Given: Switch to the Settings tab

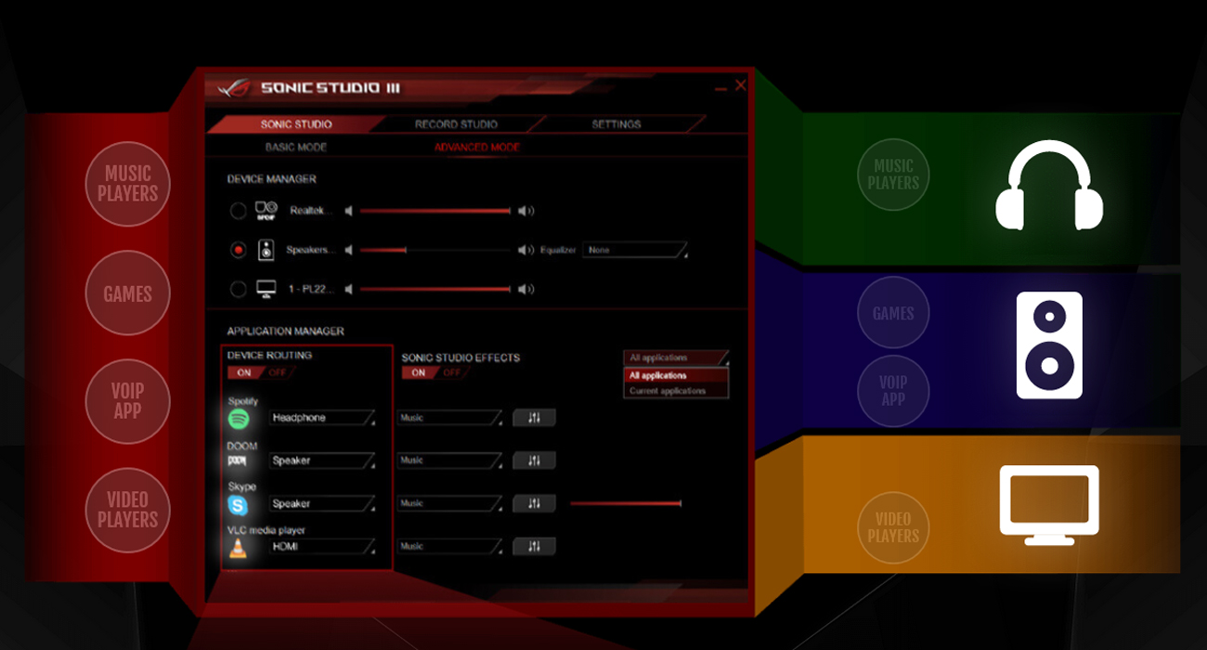Looking at the screenshot, I should [x=616, y=123].
